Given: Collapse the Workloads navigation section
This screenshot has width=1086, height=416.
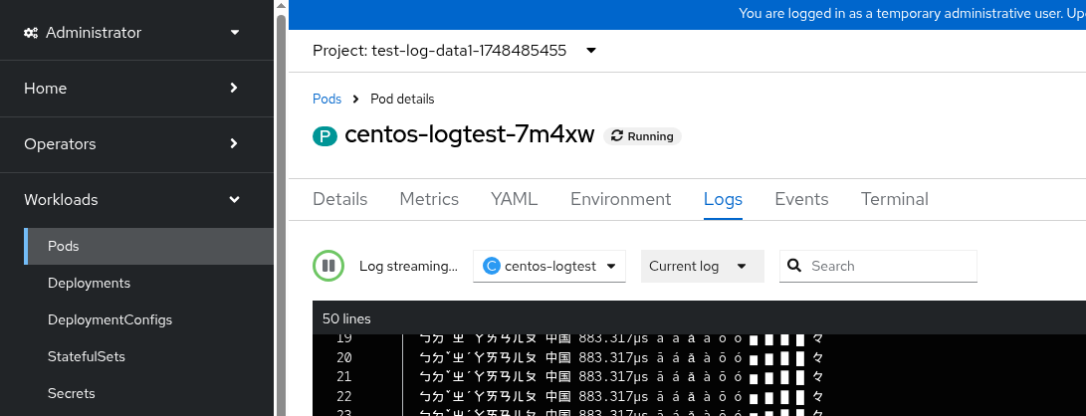Looking at the screenshot, I should pyautogui.click(x=135, y=200).
